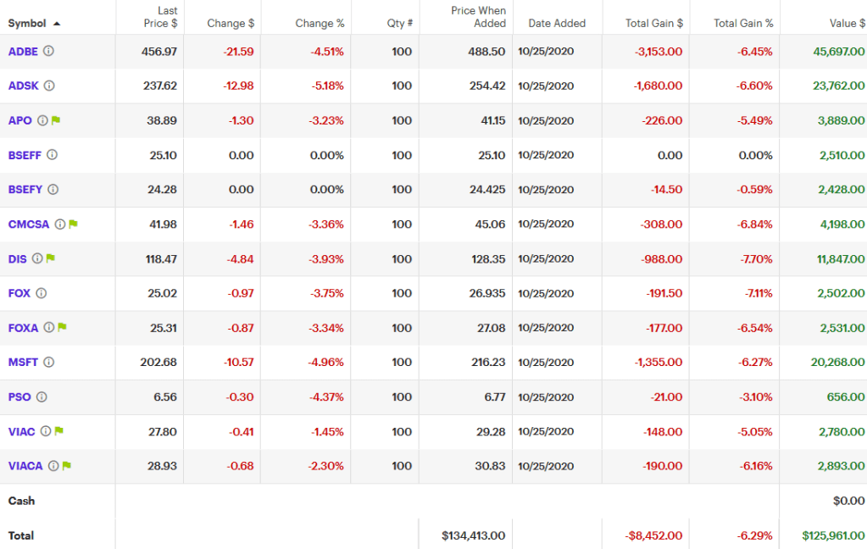Open the MSFT ticker symbol link

click(23, 363)
